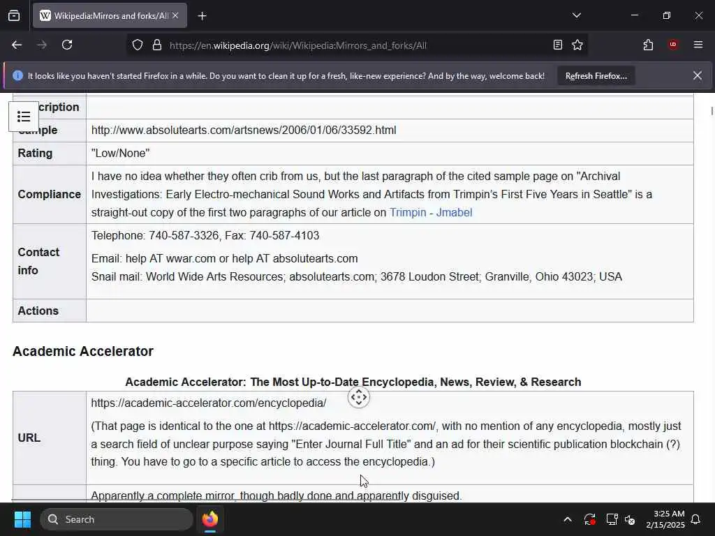Toggle reader view icon

coord(557,45)
